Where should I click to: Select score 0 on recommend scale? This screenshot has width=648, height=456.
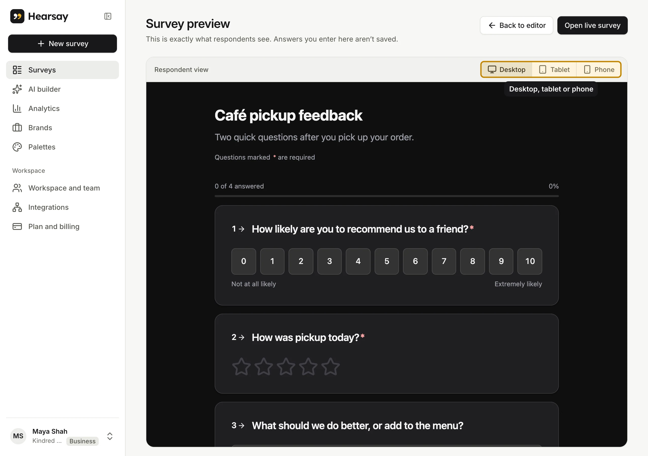point(244,261)
